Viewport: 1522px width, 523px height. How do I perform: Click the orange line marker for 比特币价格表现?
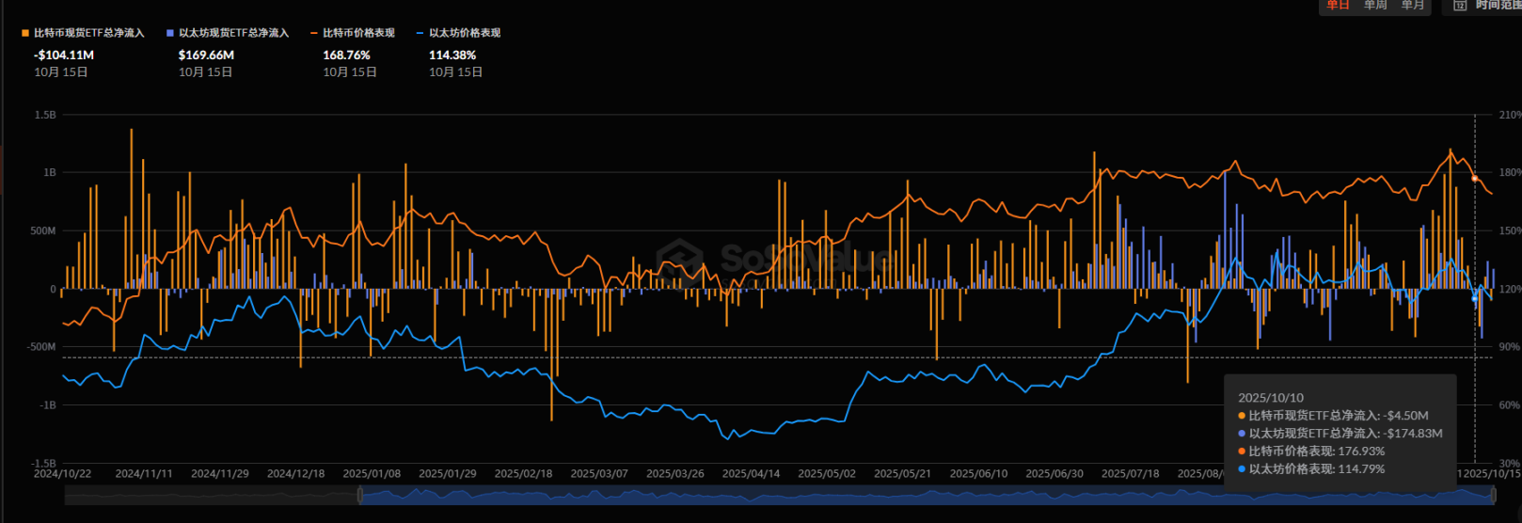(x=314, y=33)
